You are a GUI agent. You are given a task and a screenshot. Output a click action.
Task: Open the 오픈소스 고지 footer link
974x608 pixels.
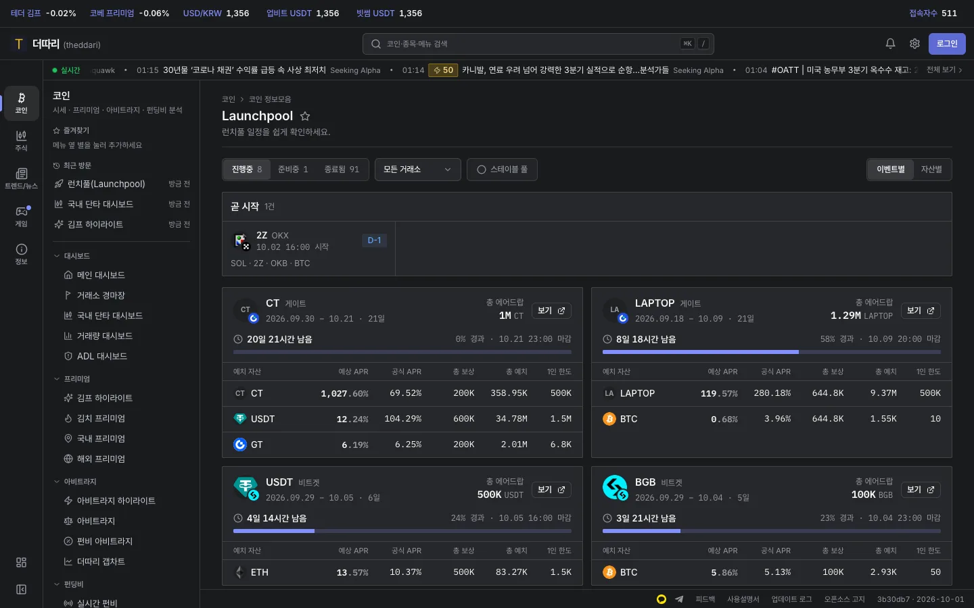tap(844, 599)
